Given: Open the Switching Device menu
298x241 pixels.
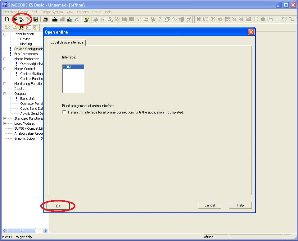Looking at the screenshot, I should click(x=16, y=12).
